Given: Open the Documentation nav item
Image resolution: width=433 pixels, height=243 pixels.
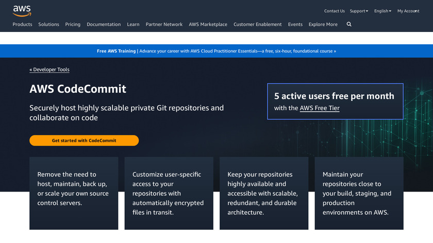Looking at the screenshot, I should tap(104, 24).
